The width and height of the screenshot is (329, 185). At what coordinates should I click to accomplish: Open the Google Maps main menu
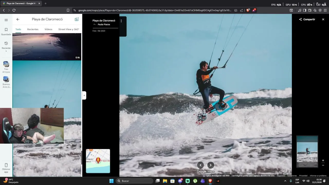click(6, 20)
